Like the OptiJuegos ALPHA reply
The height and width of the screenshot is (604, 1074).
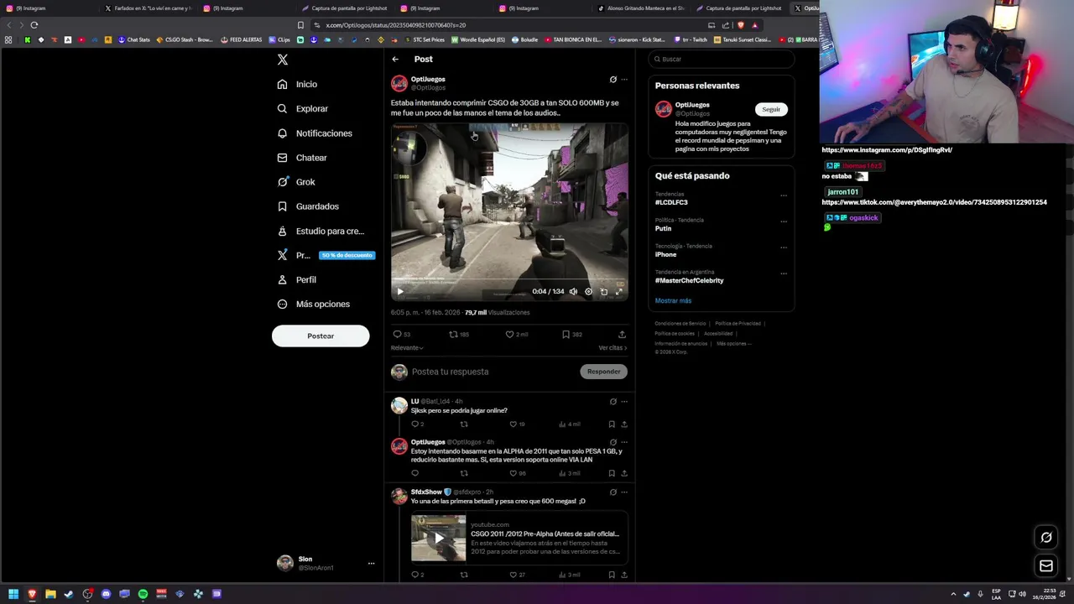point(517,473)
